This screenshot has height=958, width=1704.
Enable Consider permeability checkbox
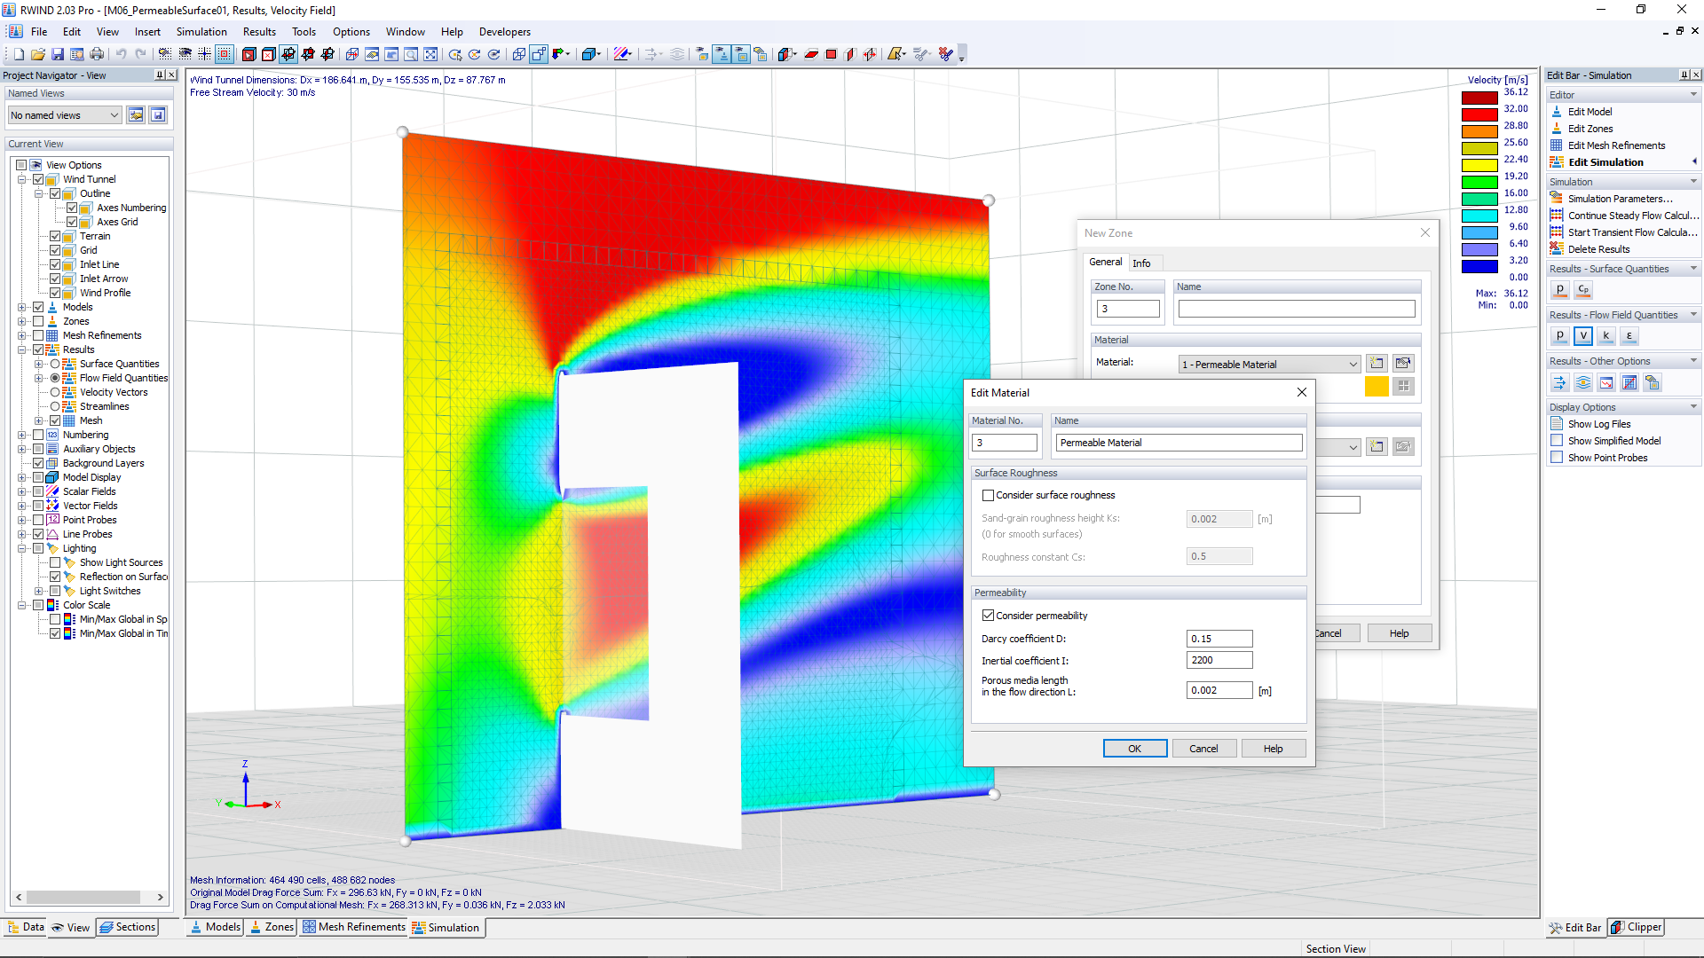[988, 614]
